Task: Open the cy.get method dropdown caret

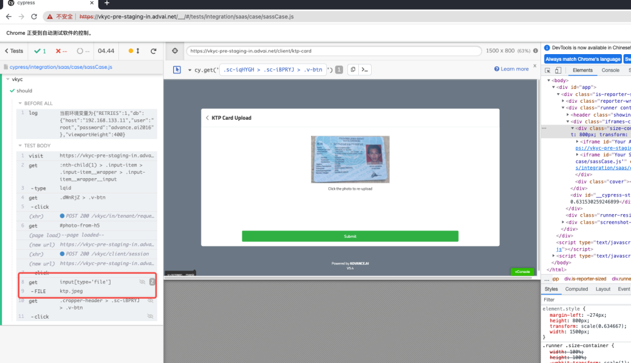Action: [189, 70]
